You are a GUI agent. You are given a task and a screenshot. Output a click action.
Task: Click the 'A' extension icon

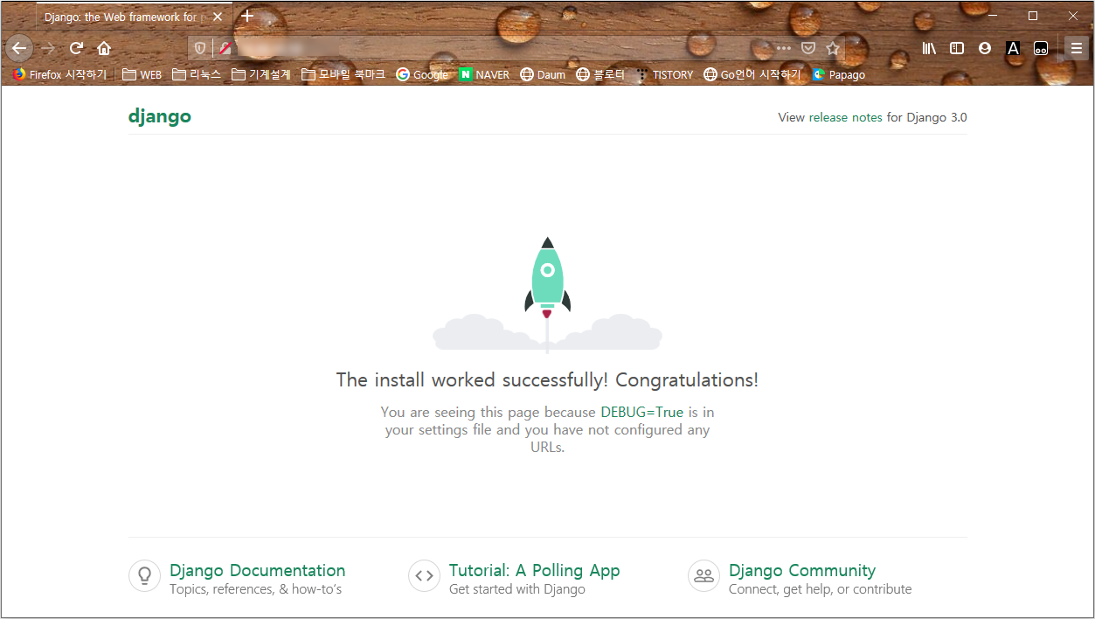click(1013, 48)
